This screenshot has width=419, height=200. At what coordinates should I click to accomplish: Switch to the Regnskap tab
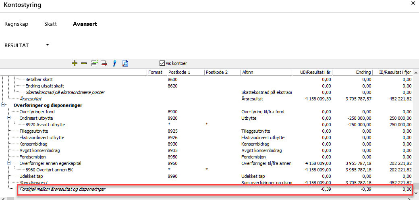tap(16, 24)
